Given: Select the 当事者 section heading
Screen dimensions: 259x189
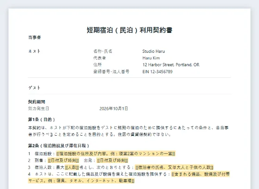Looking at the screenshot, I should pos(35,38).
